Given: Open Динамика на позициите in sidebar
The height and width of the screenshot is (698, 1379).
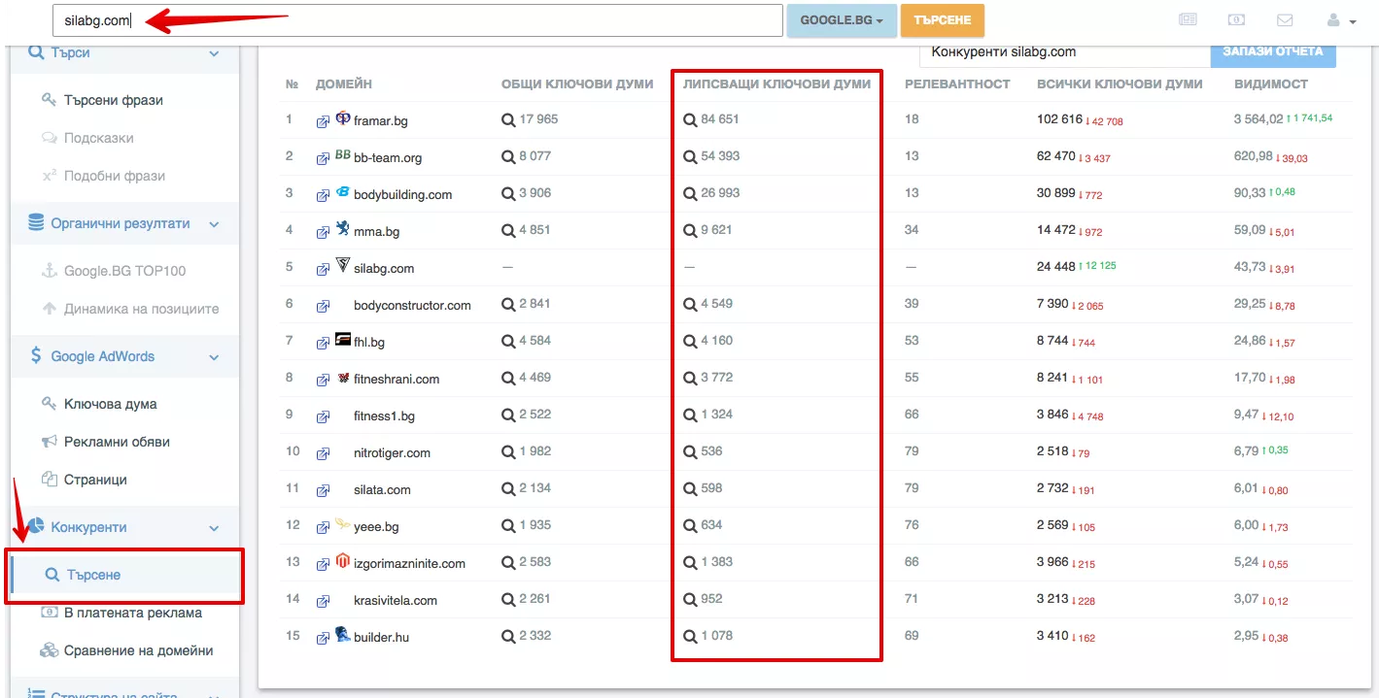Looking at the screenshot, I should [x=141, y=309].
